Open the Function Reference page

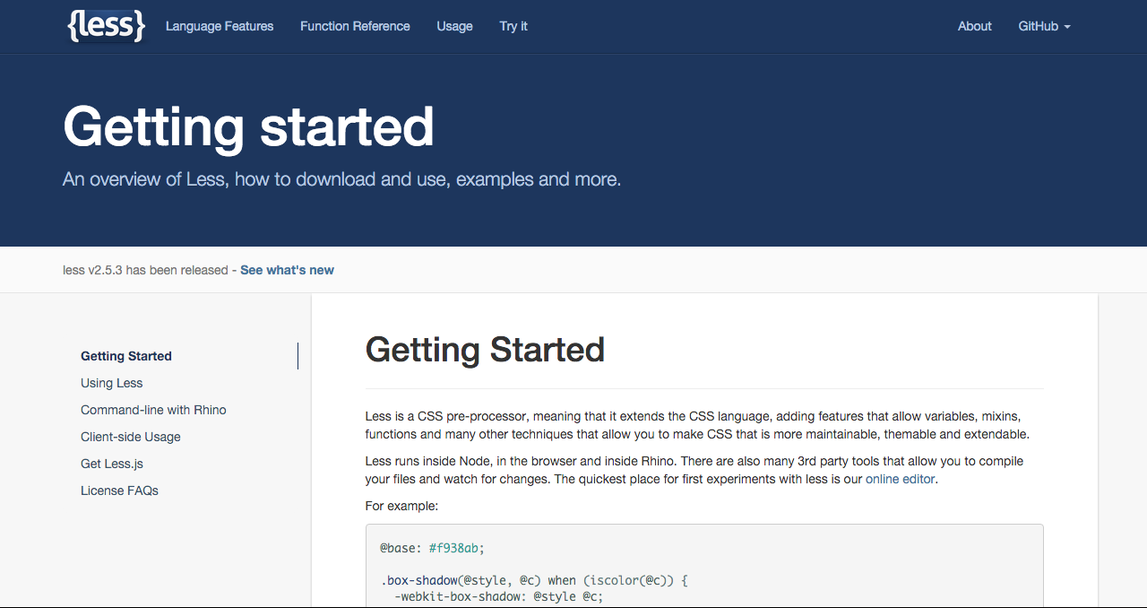pos(355,26)
